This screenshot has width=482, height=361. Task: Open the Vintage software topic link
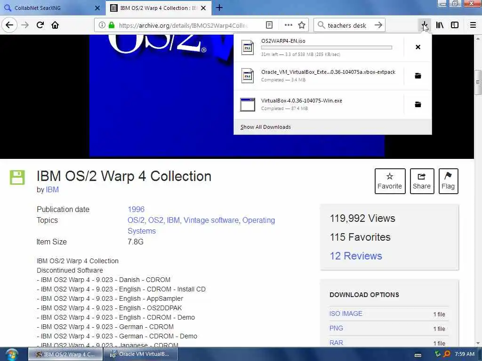(x=211, y=220)
